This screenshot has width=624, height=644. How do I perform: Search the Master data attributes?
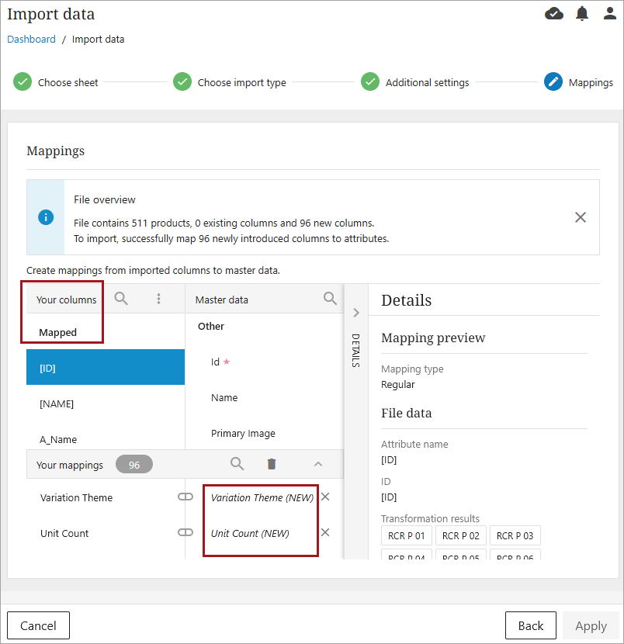330,299
